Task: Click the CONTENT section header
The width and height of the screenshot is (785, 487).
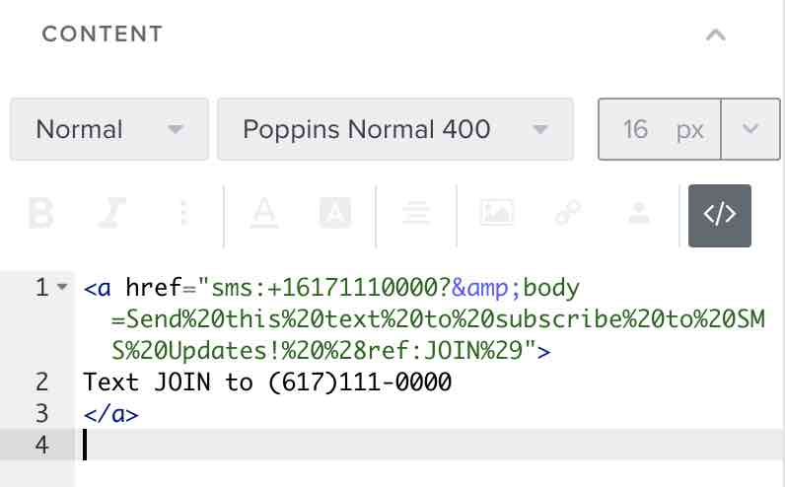Action: point(103,35)
